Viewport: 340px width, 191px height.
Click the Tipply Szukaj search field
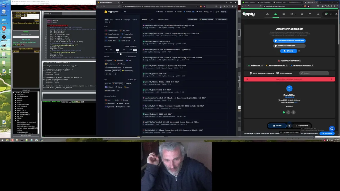tap(314, 73)
